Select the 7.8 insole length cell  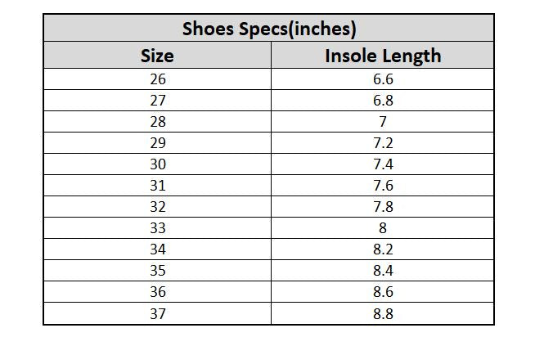coord(382,206)
